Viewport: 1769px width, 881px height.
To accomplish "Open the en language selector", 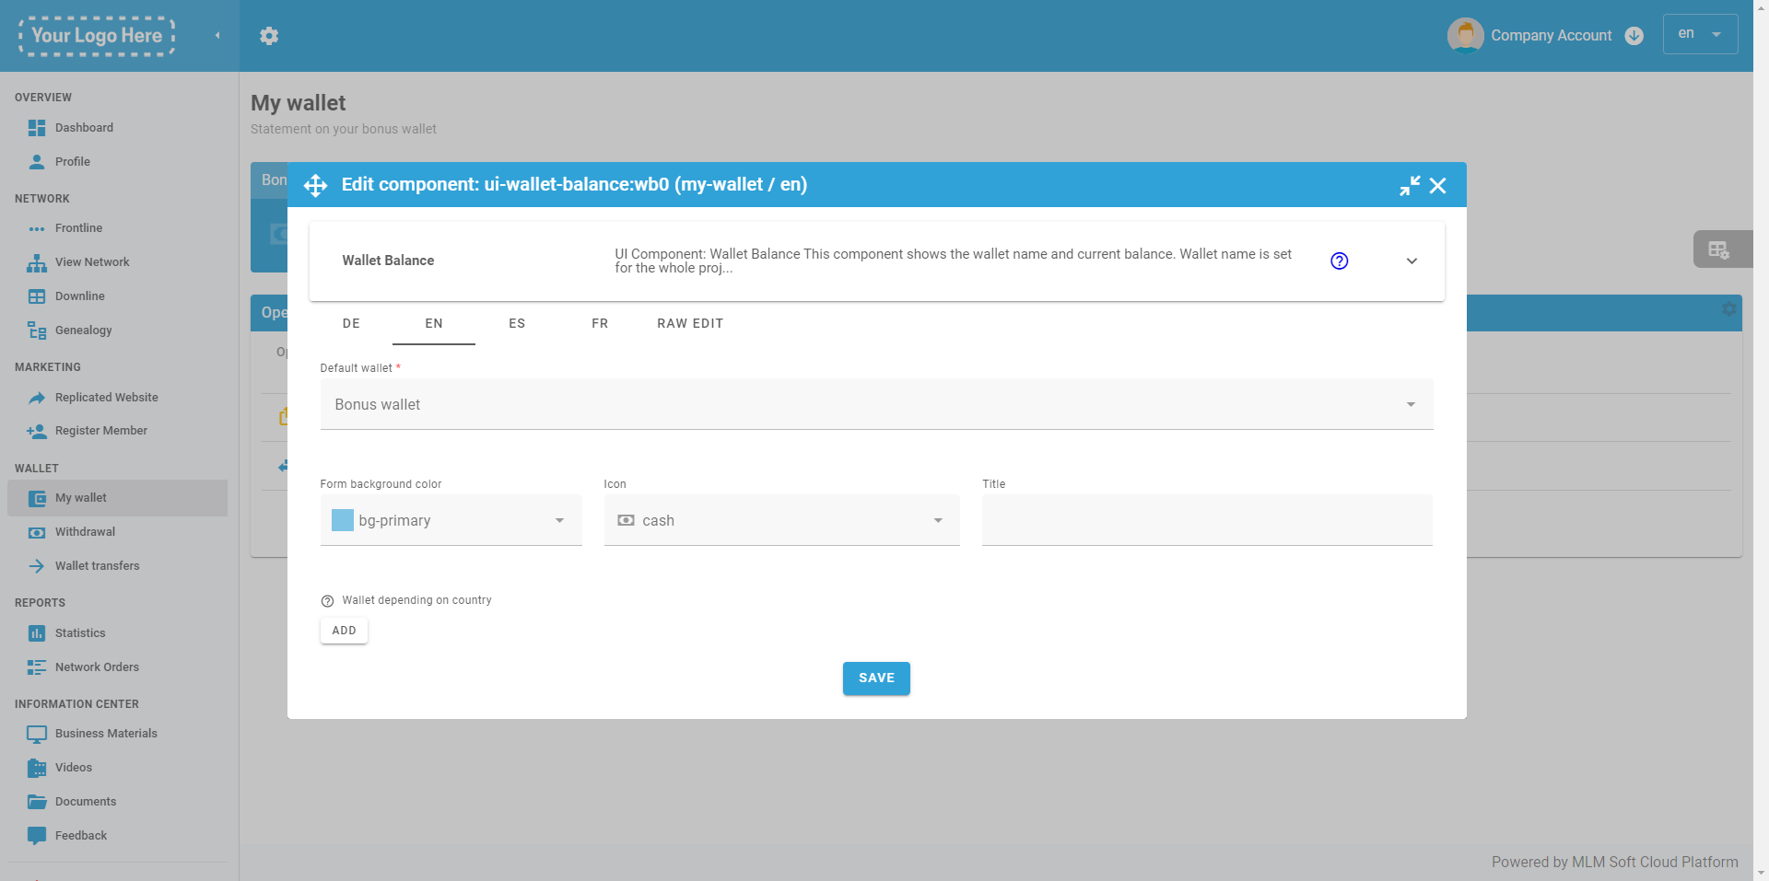I will pos(1699,34).
